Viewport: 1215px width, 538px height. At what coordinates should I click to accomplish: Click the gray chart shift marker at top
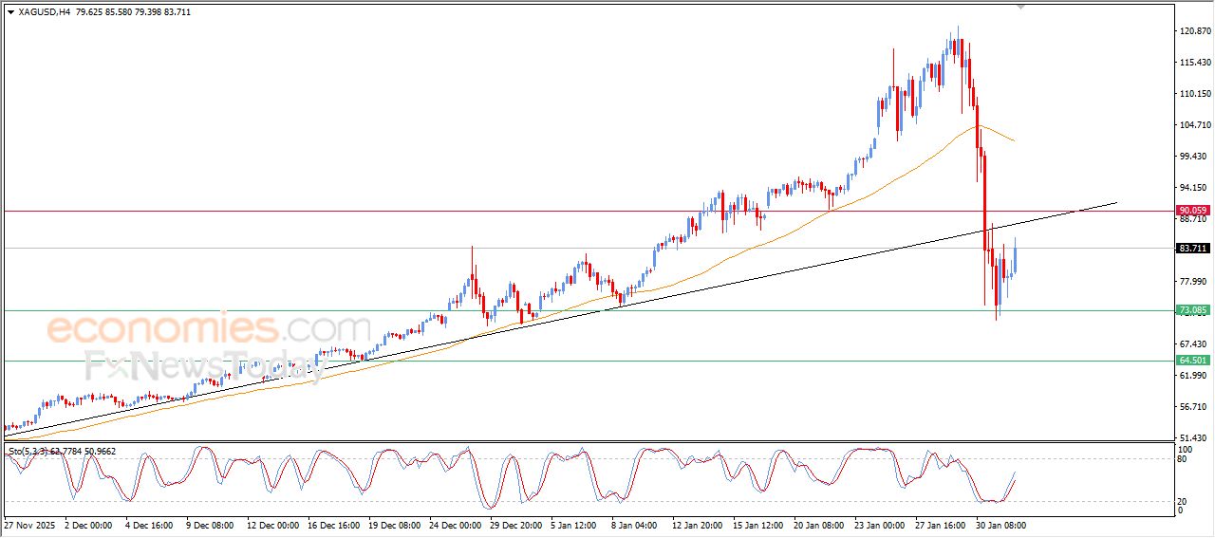pyautogui.click(x=1020, y=7)
